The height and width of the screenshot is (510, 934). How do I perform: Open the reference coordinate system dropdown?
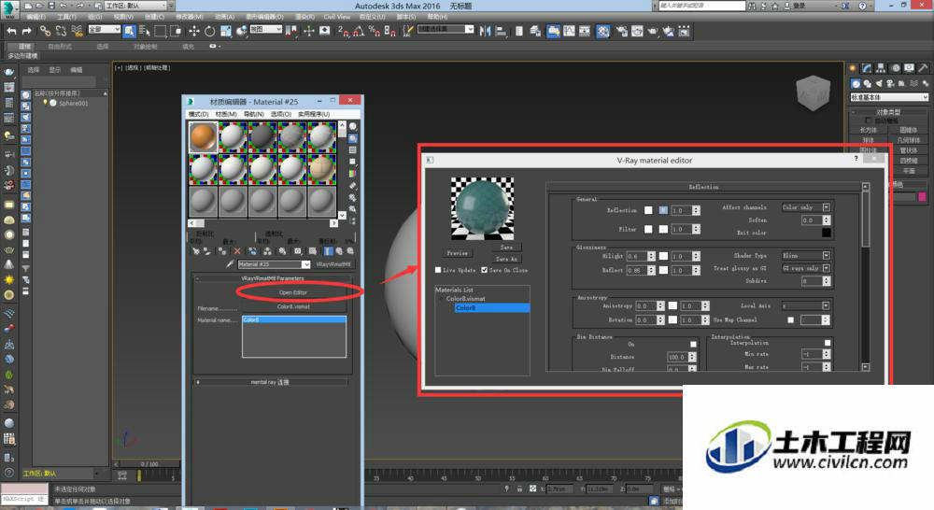click(265, 29)
